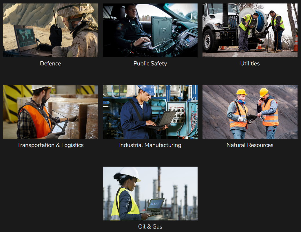The width and height of the screenshot is (301, 232).
Task: Open the Utilities workers thumbnail
Action: 250,30
